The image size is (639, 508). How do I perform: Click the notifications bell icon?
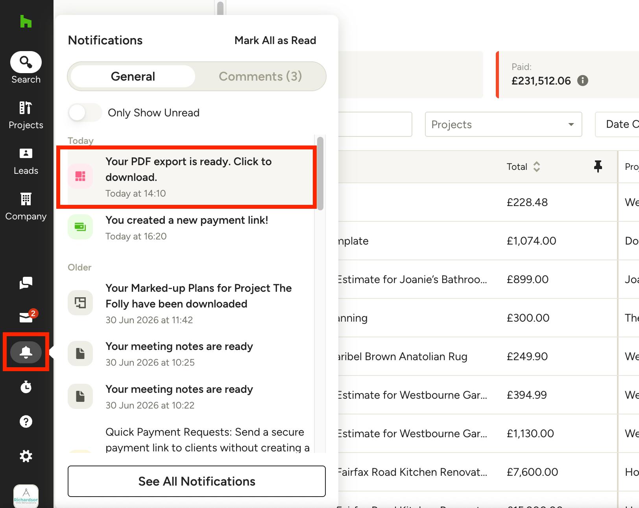26,352
